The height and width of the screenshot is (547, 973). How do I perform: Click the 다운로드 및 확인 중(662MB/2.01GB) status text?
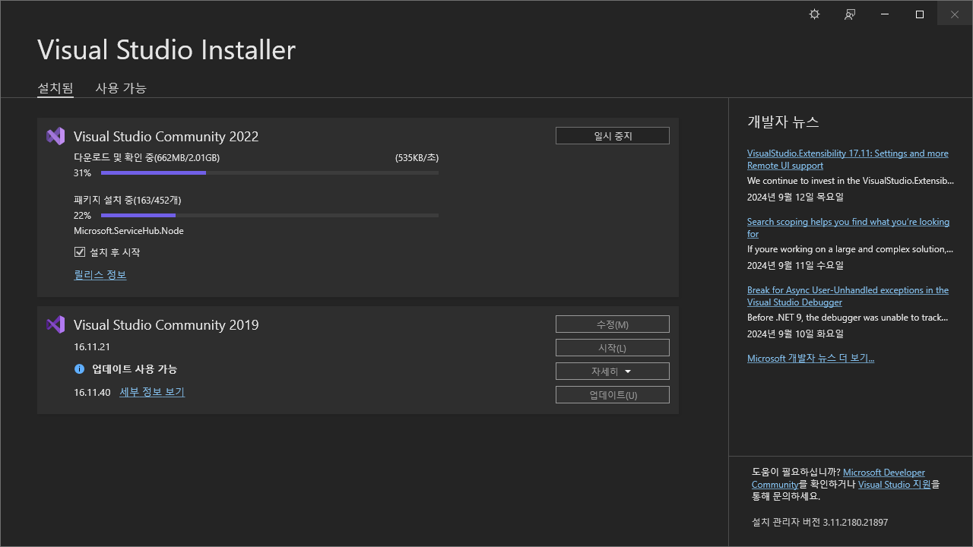(147, 158)
